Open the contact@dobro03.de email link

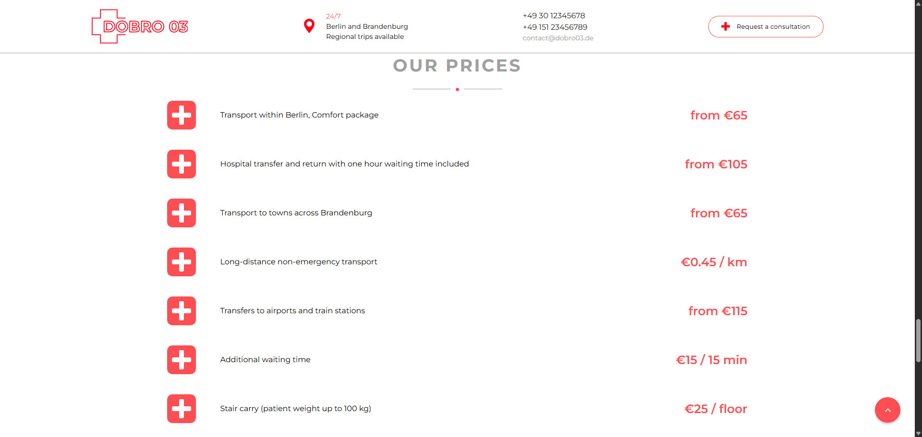tap(558, 38)
